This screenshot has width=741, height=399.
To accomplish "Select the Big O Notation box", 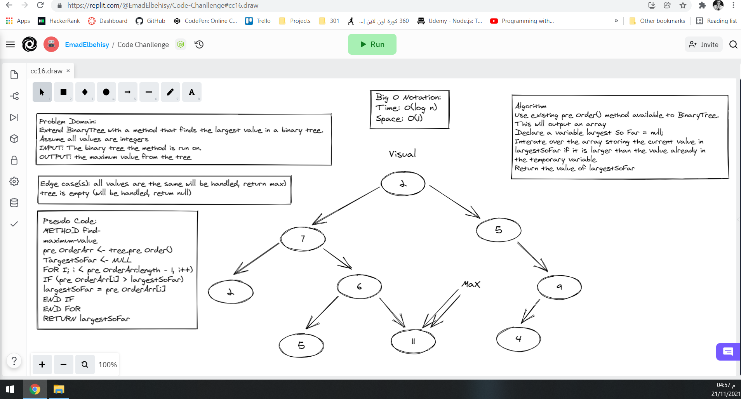I will tap(410, 109).
